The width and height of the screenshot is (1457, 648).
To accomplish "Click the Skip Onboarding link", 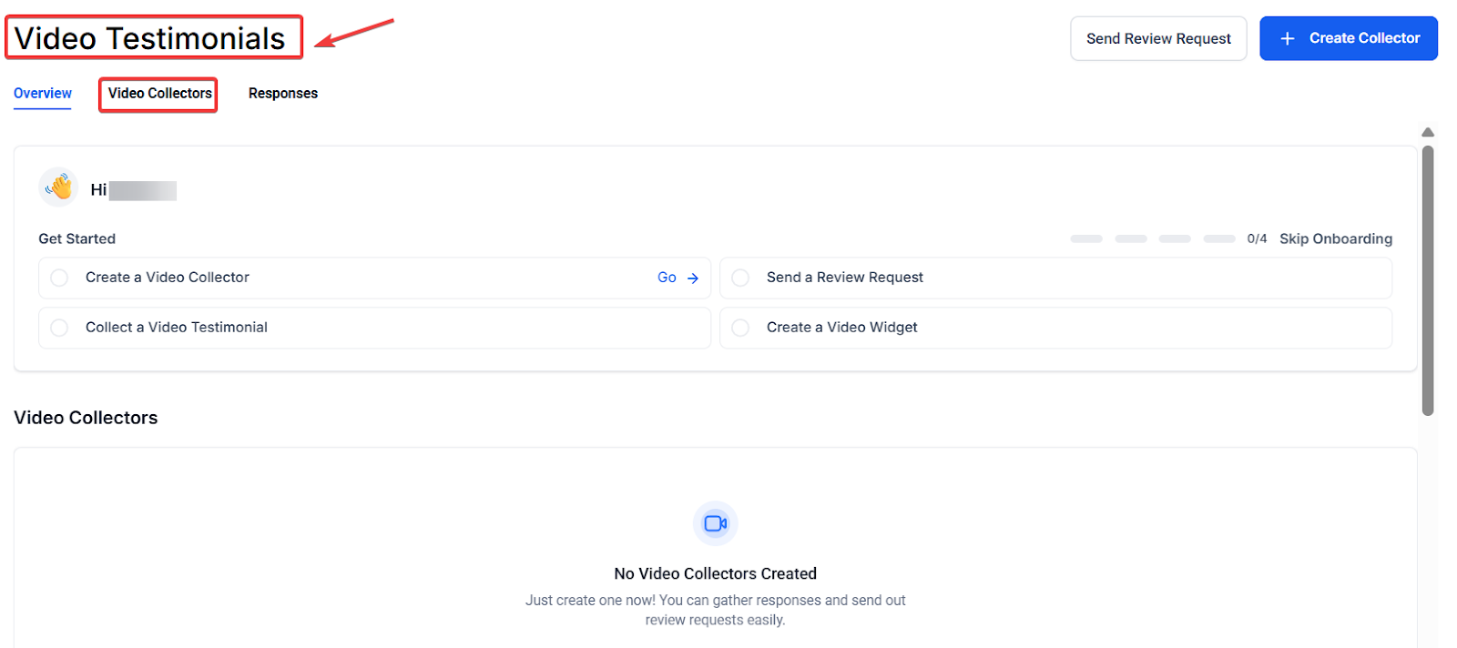I will click(x=1335, y=238).
